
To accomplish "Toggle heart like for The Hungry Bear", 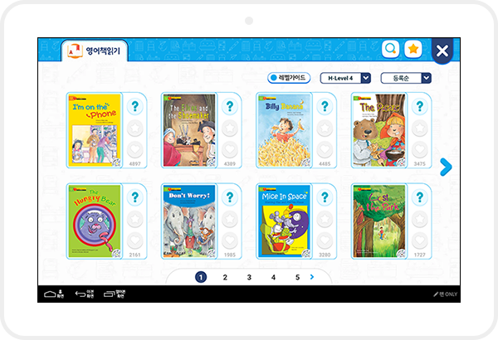I will pos(135,240).
